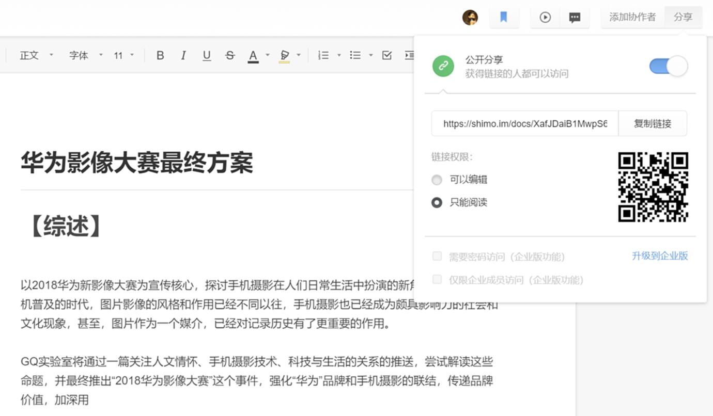
Task: Toggle bold formatting
Action: pos(160,55)
